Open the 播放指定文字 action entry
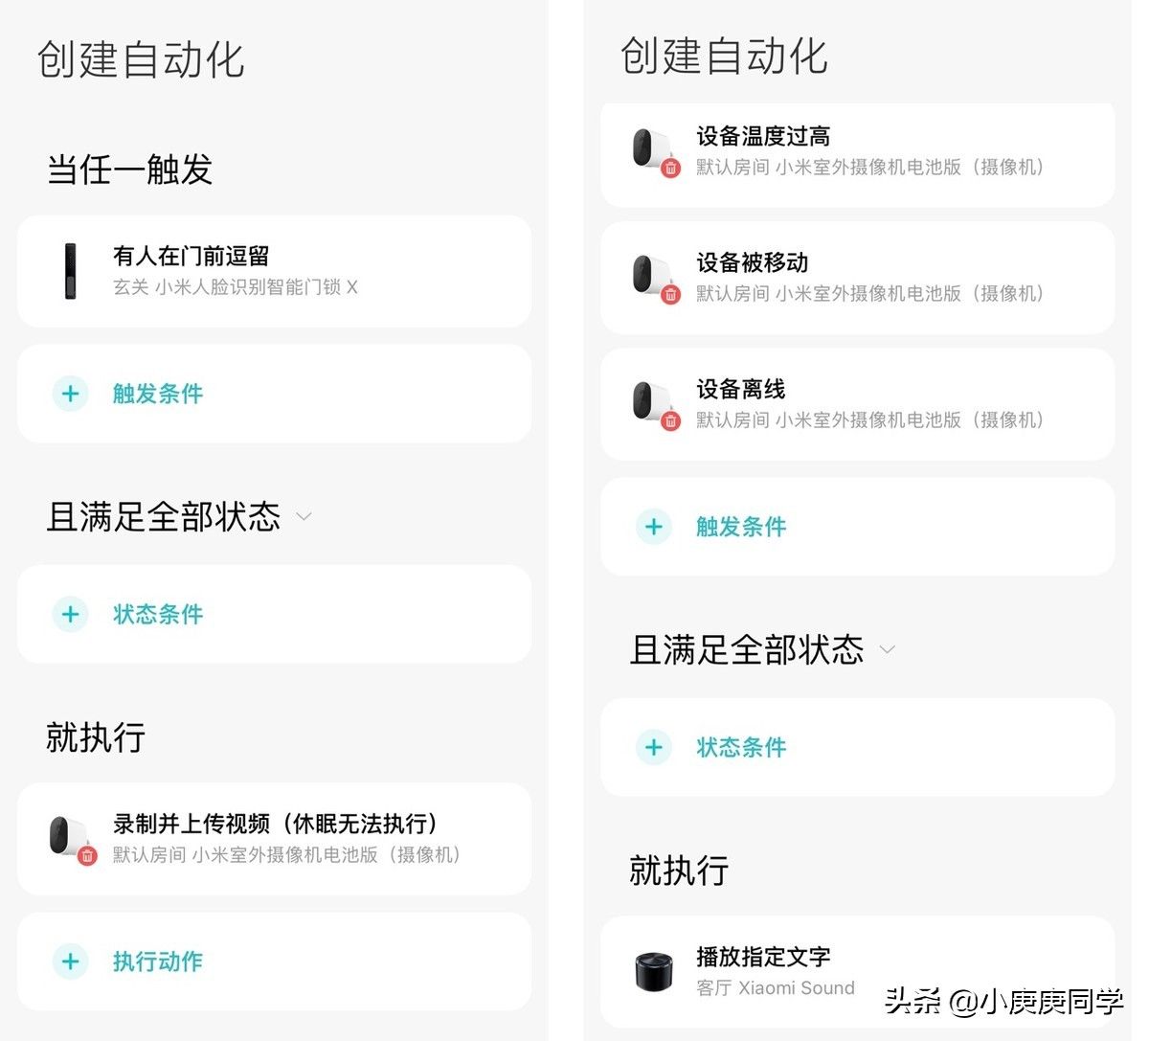 coord(858,972)
